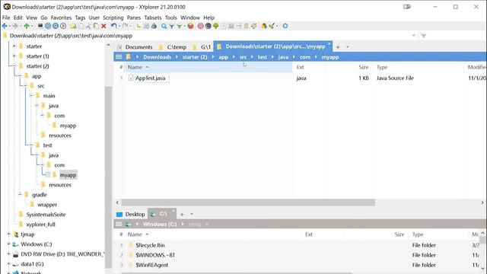Viewport: 487px width, 274px height.
Task: Open the upper pane breadcrumb hamburger menu
Action: pos(119,57)
